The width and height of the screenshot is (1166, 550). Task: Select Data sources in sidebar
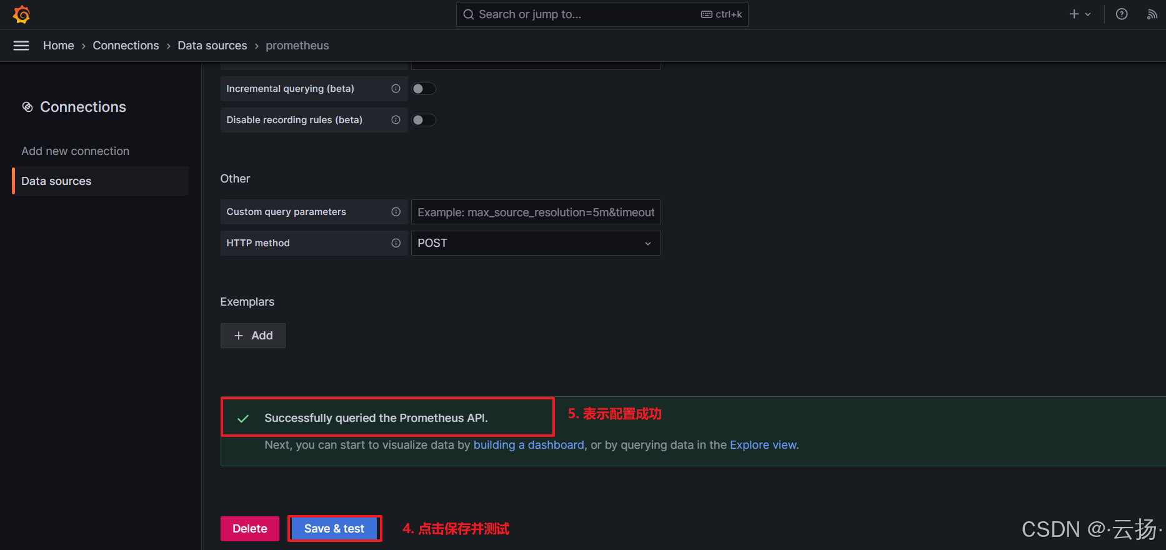pyautogui.click(x=100, y=181)
